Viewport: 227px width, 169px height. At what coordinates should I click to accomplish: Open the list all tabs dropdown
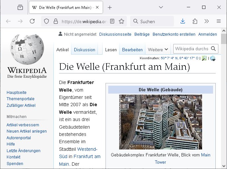[x=161, y=7]
